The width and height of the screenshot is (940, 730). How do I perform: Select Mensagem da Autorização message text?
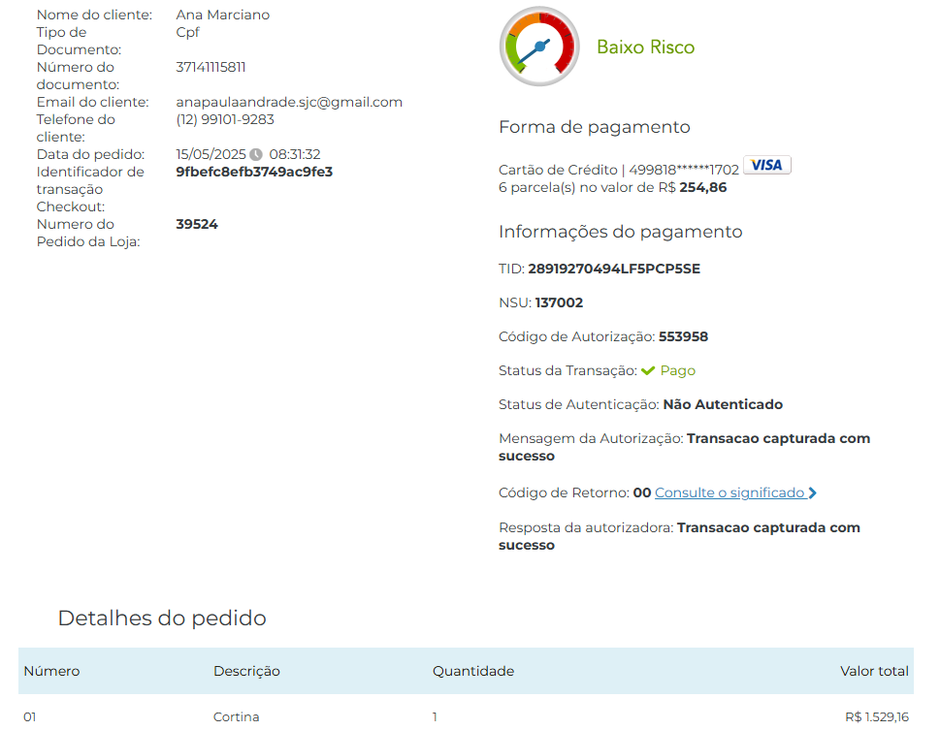[x=684, y=447]
